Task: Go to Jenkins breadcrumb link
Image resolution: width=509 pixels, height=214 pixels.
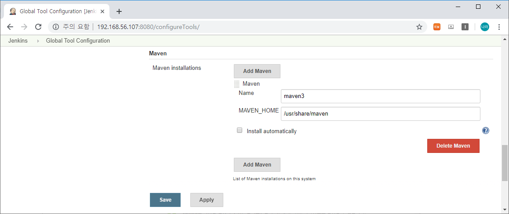Action: click(18, 41)
